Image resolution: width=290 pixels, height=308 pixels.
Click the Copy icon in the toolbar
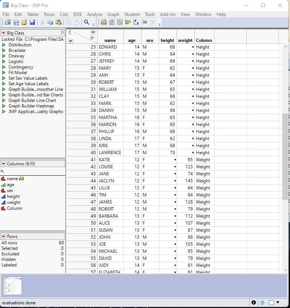point(50,23)
